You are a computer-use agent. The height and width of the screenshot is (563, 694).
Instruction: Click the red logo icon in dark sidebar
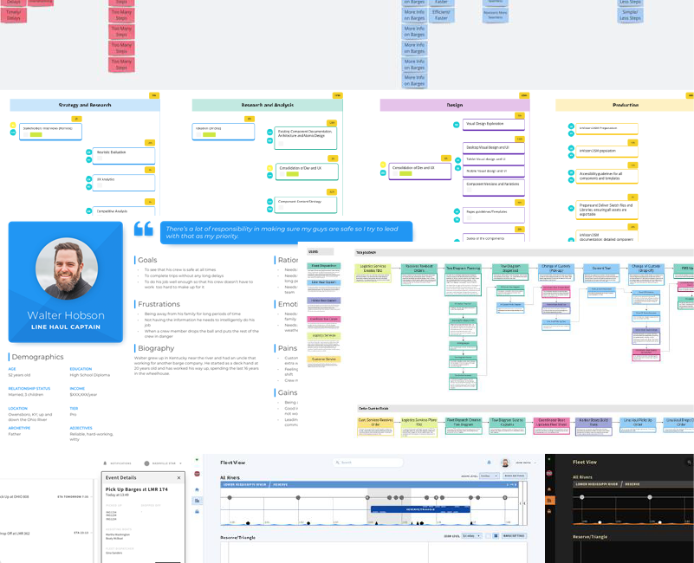tap(551, 475)
